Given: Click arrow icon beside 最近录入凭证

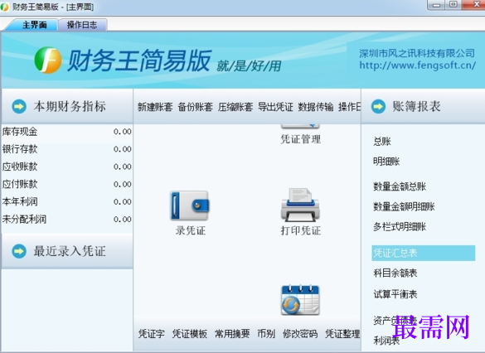Looking at the screenshot, I should tap(19, 251).
